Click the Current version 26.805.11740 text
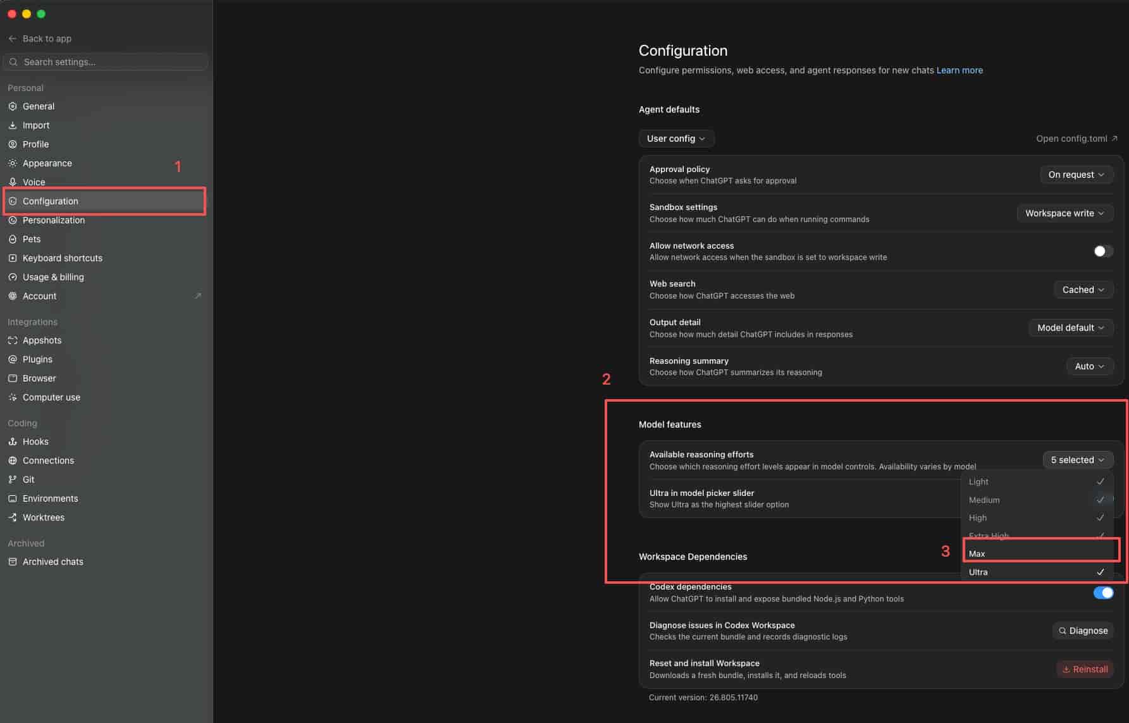Viewport: 1129px width, 723px height. click(x=703, y=698)
